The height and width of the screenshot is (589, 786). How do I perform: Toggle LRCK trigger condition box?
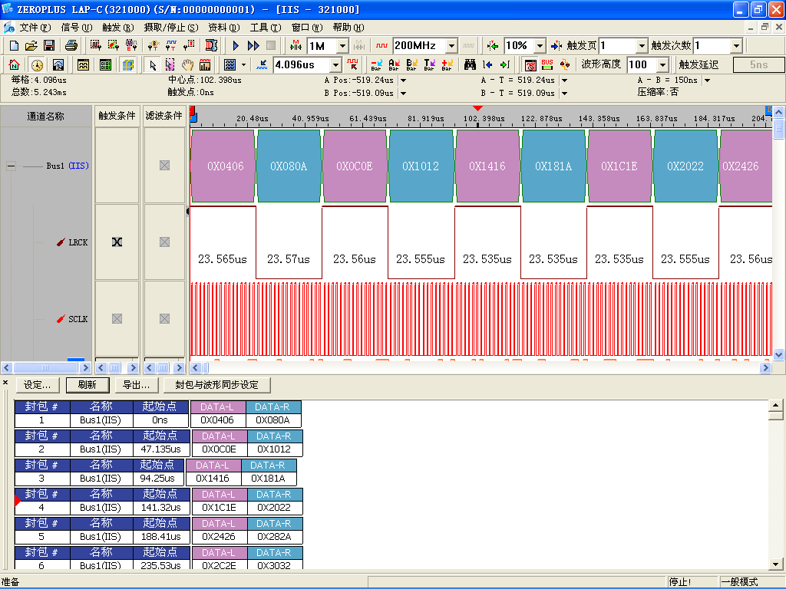click(x=117, y=242)
